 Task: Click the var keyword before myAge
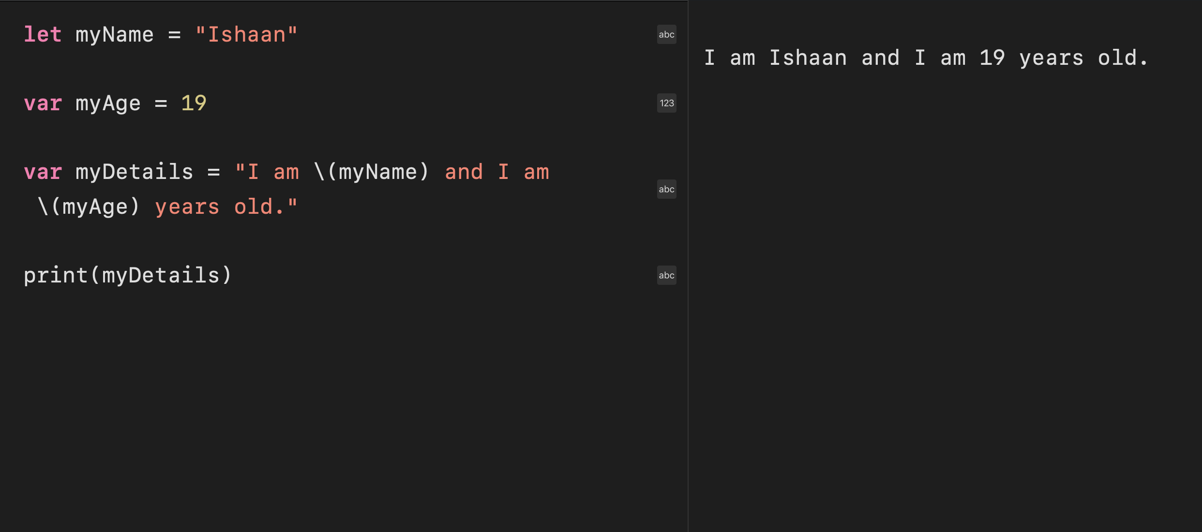click(x=43, y=103)
